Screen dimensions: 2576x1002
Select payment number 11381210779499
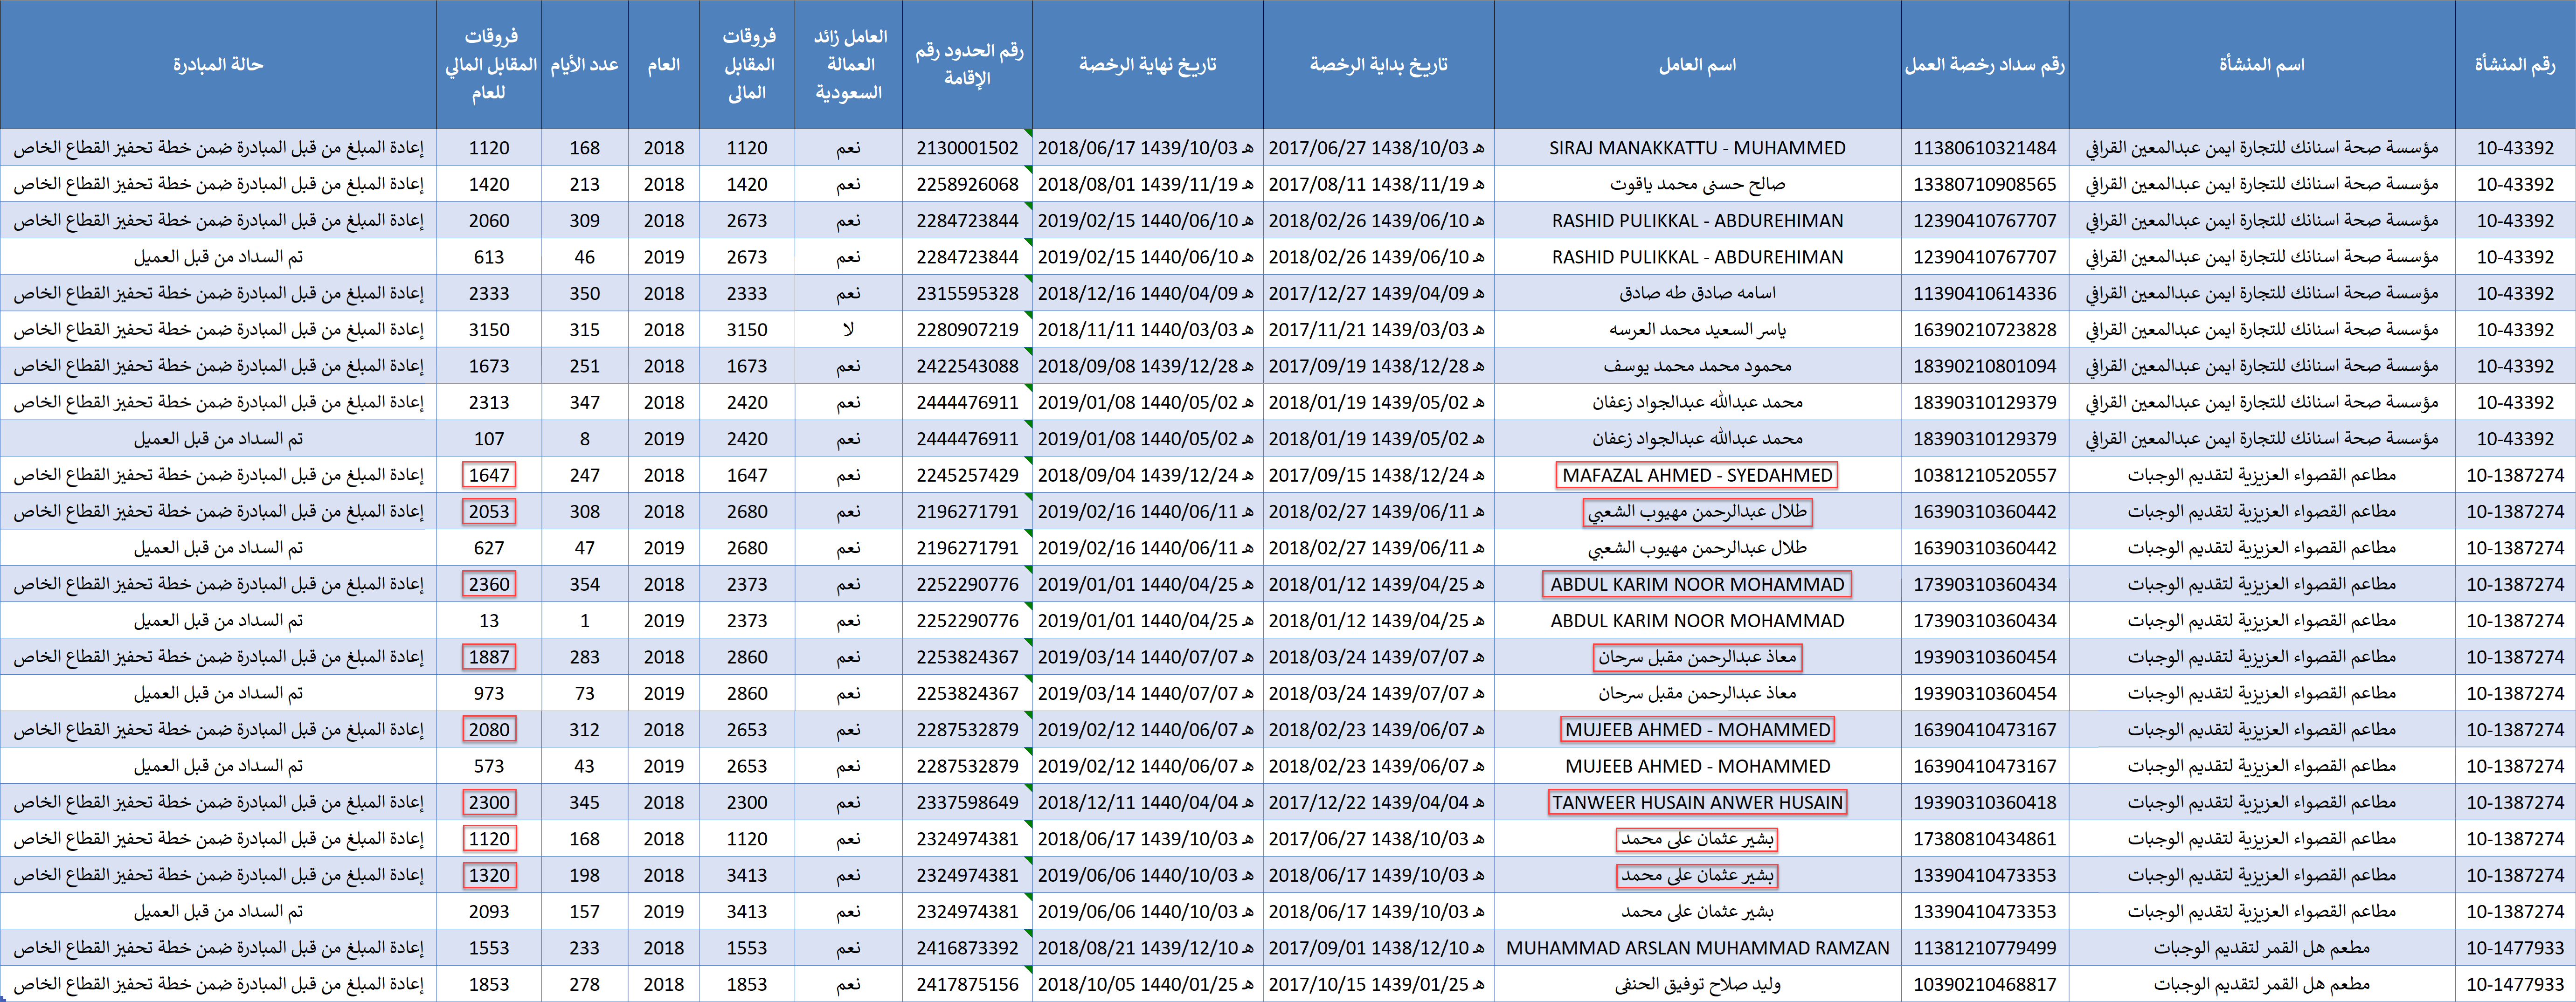click(1985, 948)
